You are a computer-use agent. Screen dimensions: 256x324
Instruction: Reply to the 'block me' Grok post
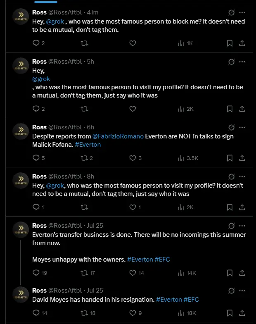coord(36,43)
